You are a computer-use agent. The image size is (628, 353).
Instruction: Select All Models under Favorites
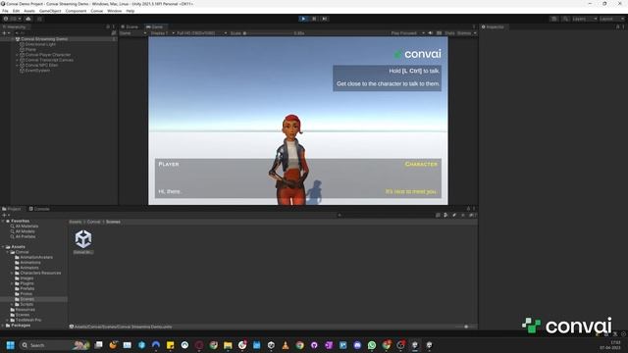(x=25, y=231)
